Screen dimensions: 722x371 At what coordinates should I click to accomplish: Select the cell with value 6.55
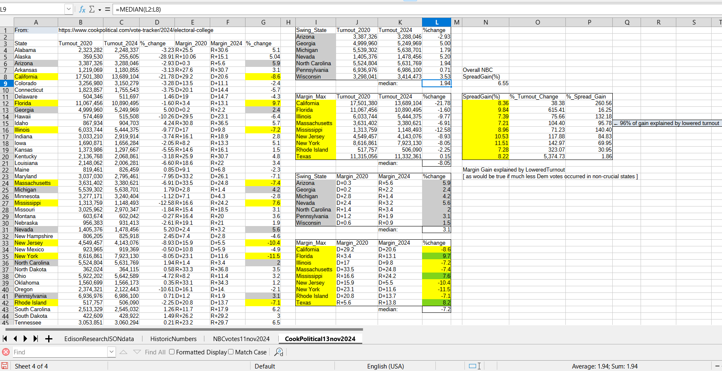pyautogui.click(x=485, y=83)
